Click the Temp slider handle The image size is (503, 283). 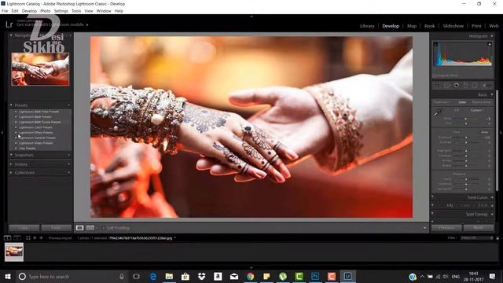click(x=466, y=119)
